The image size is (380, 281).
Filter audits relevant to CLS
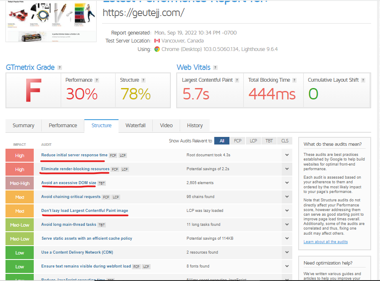click(285, 141)
